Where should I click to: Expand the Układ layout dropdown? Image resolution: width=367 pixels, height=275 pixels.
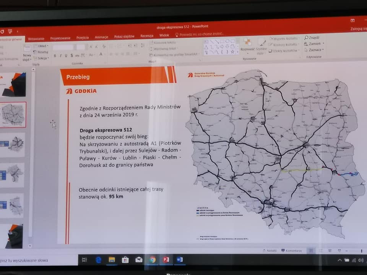click(x=41, y=46)
